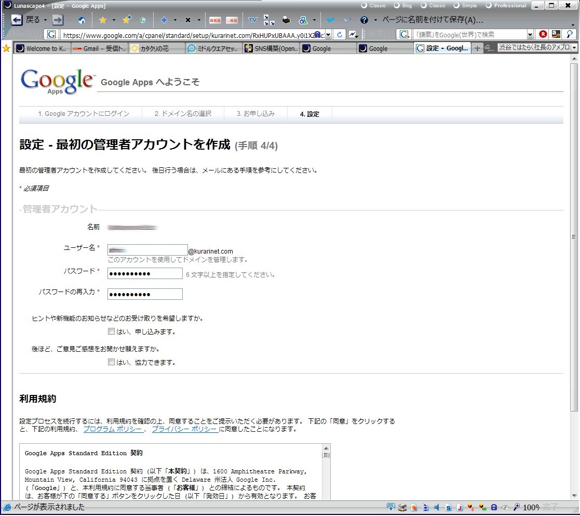
Task: Check はい、申し込みます checkbox
Action: click(x=111, y=332)
